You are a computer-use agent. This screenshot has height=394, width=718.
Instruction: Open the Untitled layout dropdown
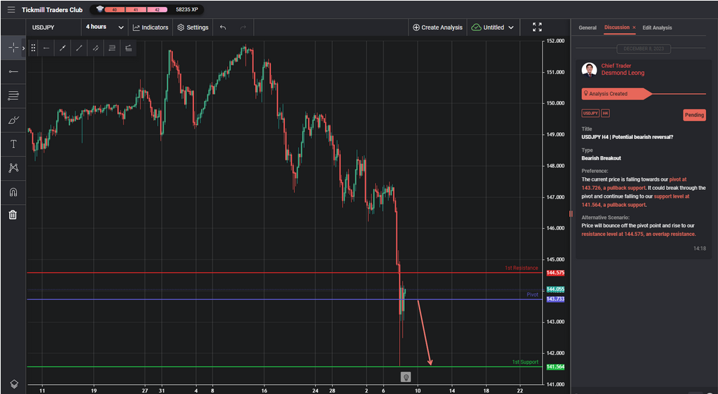point(493,28)
